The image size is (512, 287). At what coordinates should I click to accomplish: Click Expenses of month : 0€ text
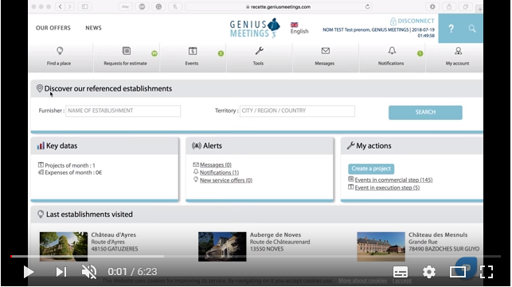coord(73,173)
